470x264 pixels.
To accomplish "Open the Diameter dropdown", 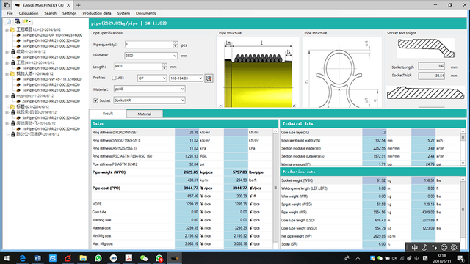I will [151, 56].
